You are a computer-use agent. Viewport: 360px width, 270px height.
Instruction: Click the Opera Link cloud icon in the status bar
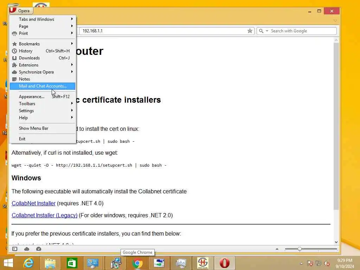27,249
